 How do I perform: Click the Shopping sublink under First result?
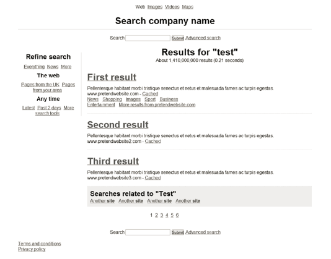[112, 99]
